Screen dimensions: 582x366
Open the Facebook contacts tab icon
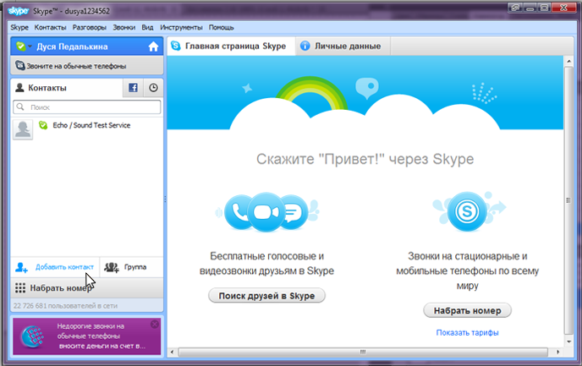(133, 88)
